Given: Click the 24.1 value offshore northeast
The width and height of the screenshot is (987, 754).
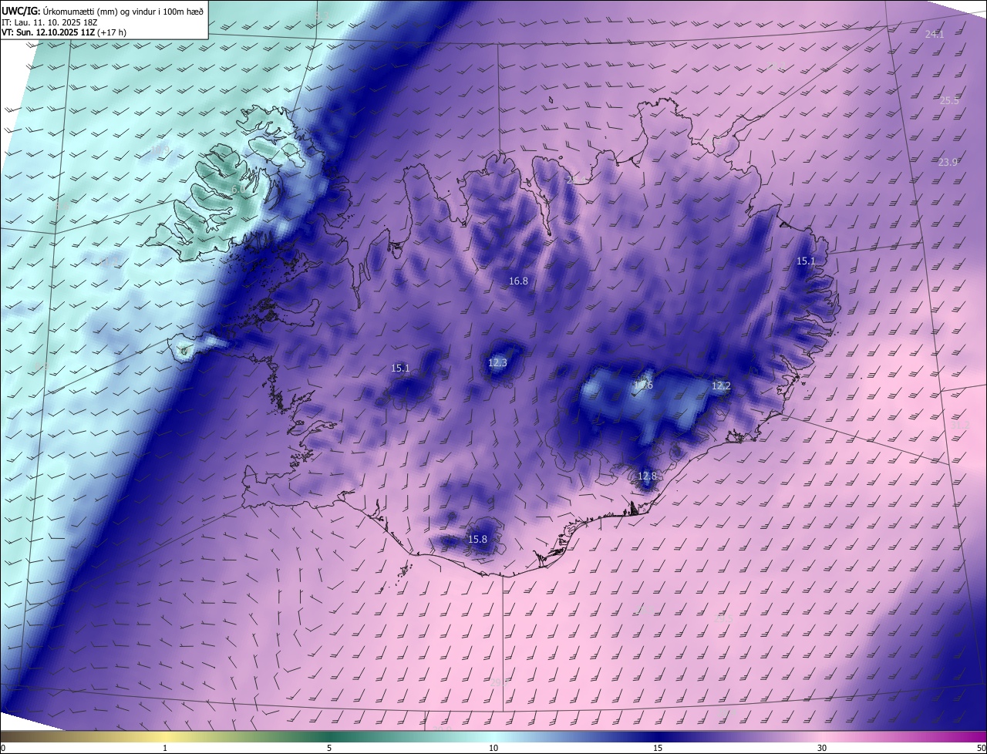Looking at the screenshot, I should (934, 34).
